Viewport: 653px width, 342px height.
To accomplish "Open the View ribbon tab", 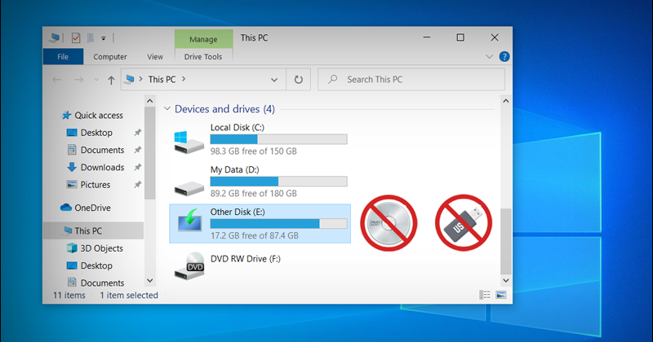I will coord(155,56).
